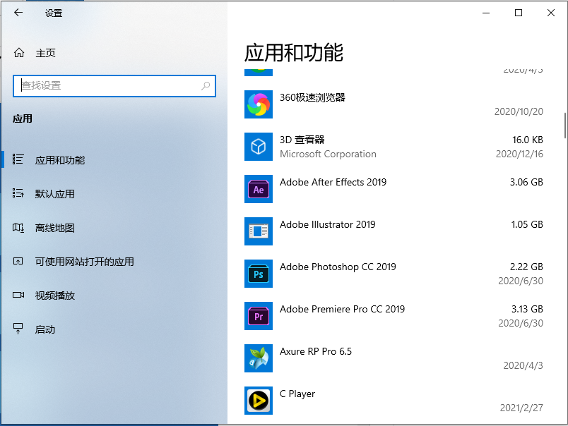Open the 可使用网站打开的应用 section
This screenshot has height=426, width=568.
pos(67,262)
